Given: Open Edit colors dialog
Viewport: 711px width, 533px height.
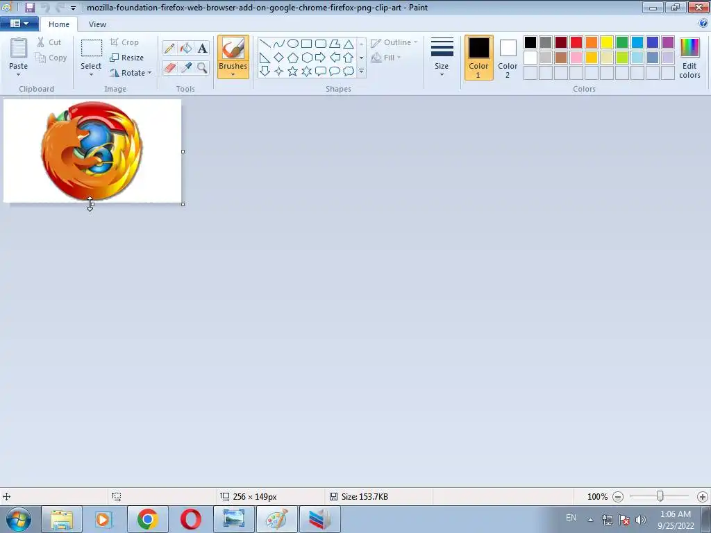Looking at the screenshot, I should click(x=689, y=58).
